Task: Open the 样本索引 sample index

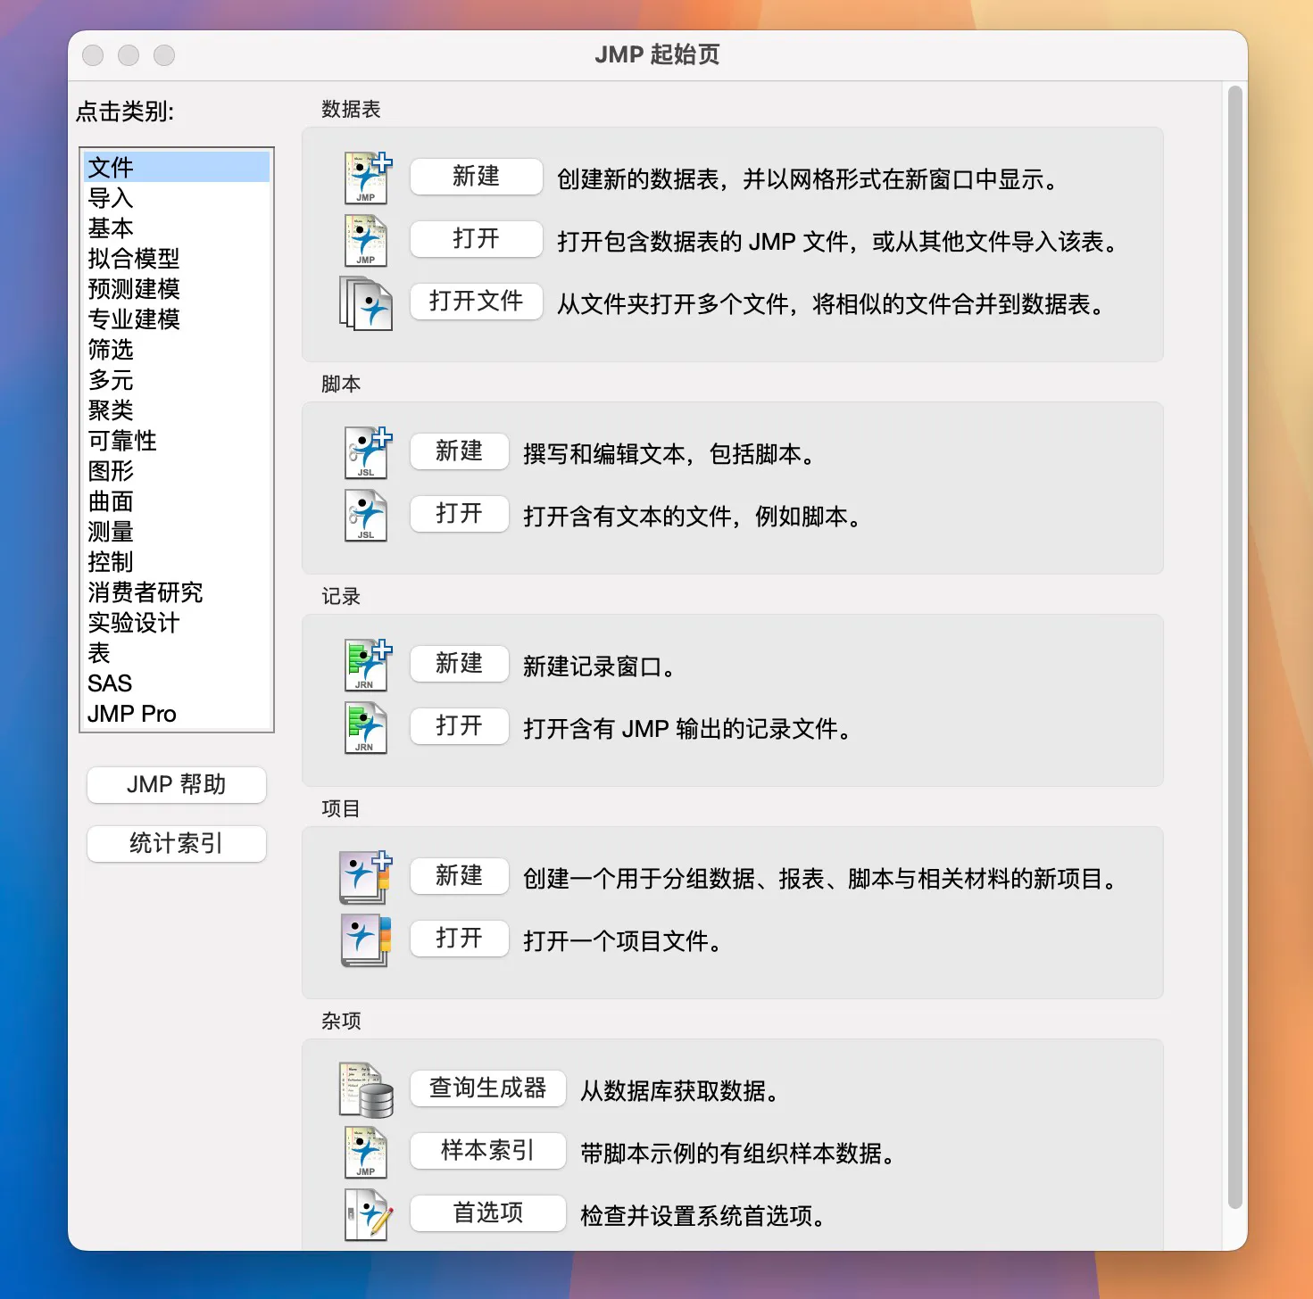Action: point(488,1151)
